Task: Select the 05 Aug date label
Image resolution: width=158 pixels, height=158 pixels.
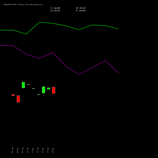Action: click(18, 150)
